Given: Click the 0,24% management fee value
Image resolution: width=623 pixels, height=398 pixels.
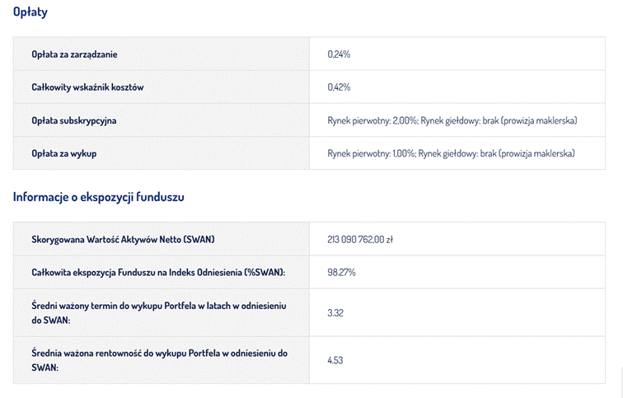Looking at the screenshot, I should pos(339,54).
